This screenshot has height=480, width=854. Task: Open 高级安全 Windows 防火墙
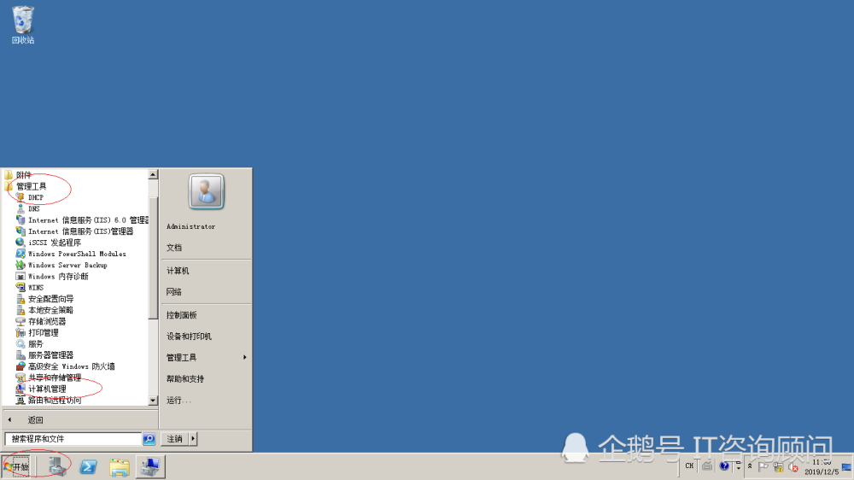pyautogui.click(x=66, y=366)
